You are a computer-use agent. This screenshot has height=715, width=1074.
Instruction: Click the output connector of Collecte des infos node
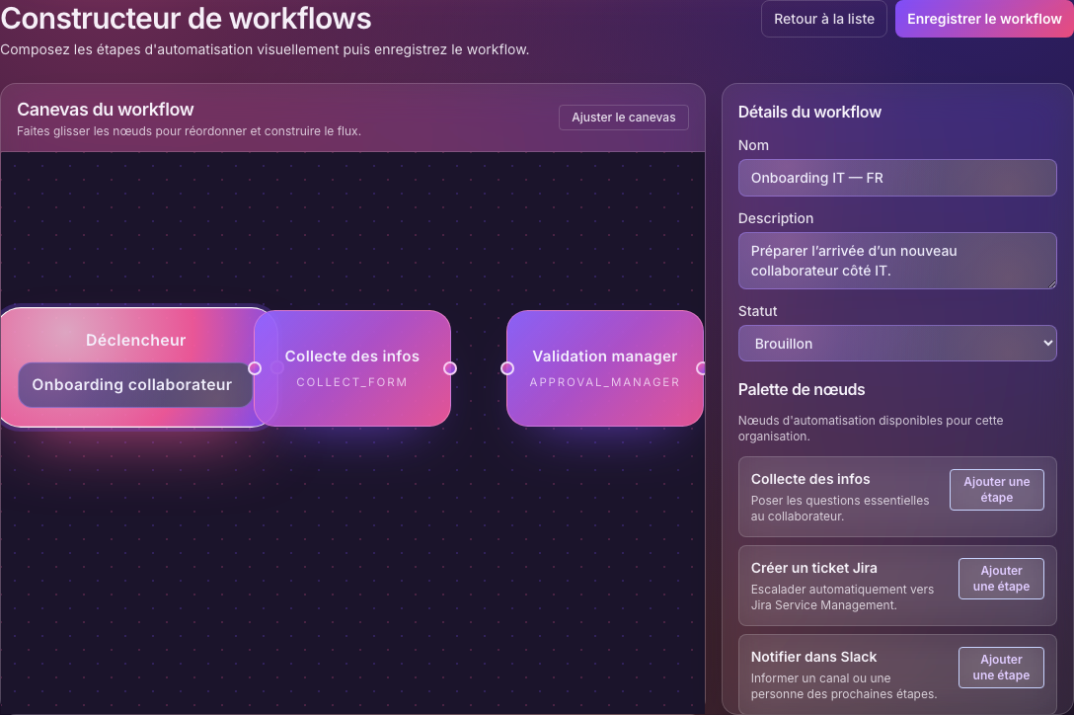click(x=450, y=367)
